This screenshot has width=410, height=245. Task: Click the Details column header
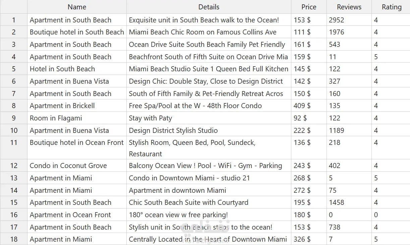[209, 7]
